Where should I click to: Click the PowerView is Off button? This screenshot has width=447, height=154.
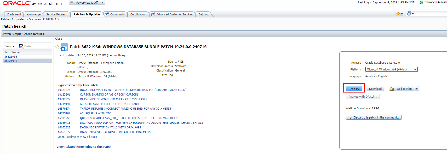point(85,3)
